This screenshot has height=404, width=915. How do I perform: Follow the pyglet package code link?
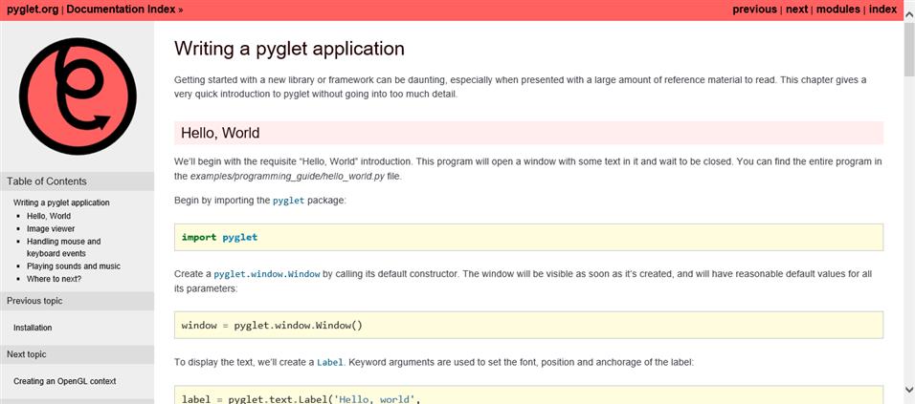(289, 201)
